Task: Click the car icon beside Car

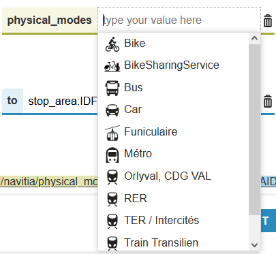Action: pos(112,110)
